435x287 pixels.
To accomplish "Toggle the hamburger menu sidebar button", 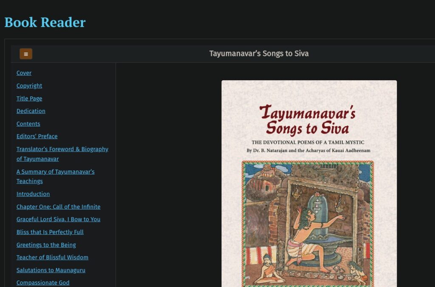I will coord(26,54).
